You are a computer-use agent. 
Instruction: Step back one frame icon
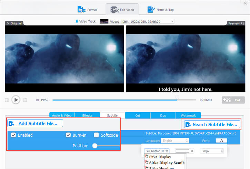[7, 100]
